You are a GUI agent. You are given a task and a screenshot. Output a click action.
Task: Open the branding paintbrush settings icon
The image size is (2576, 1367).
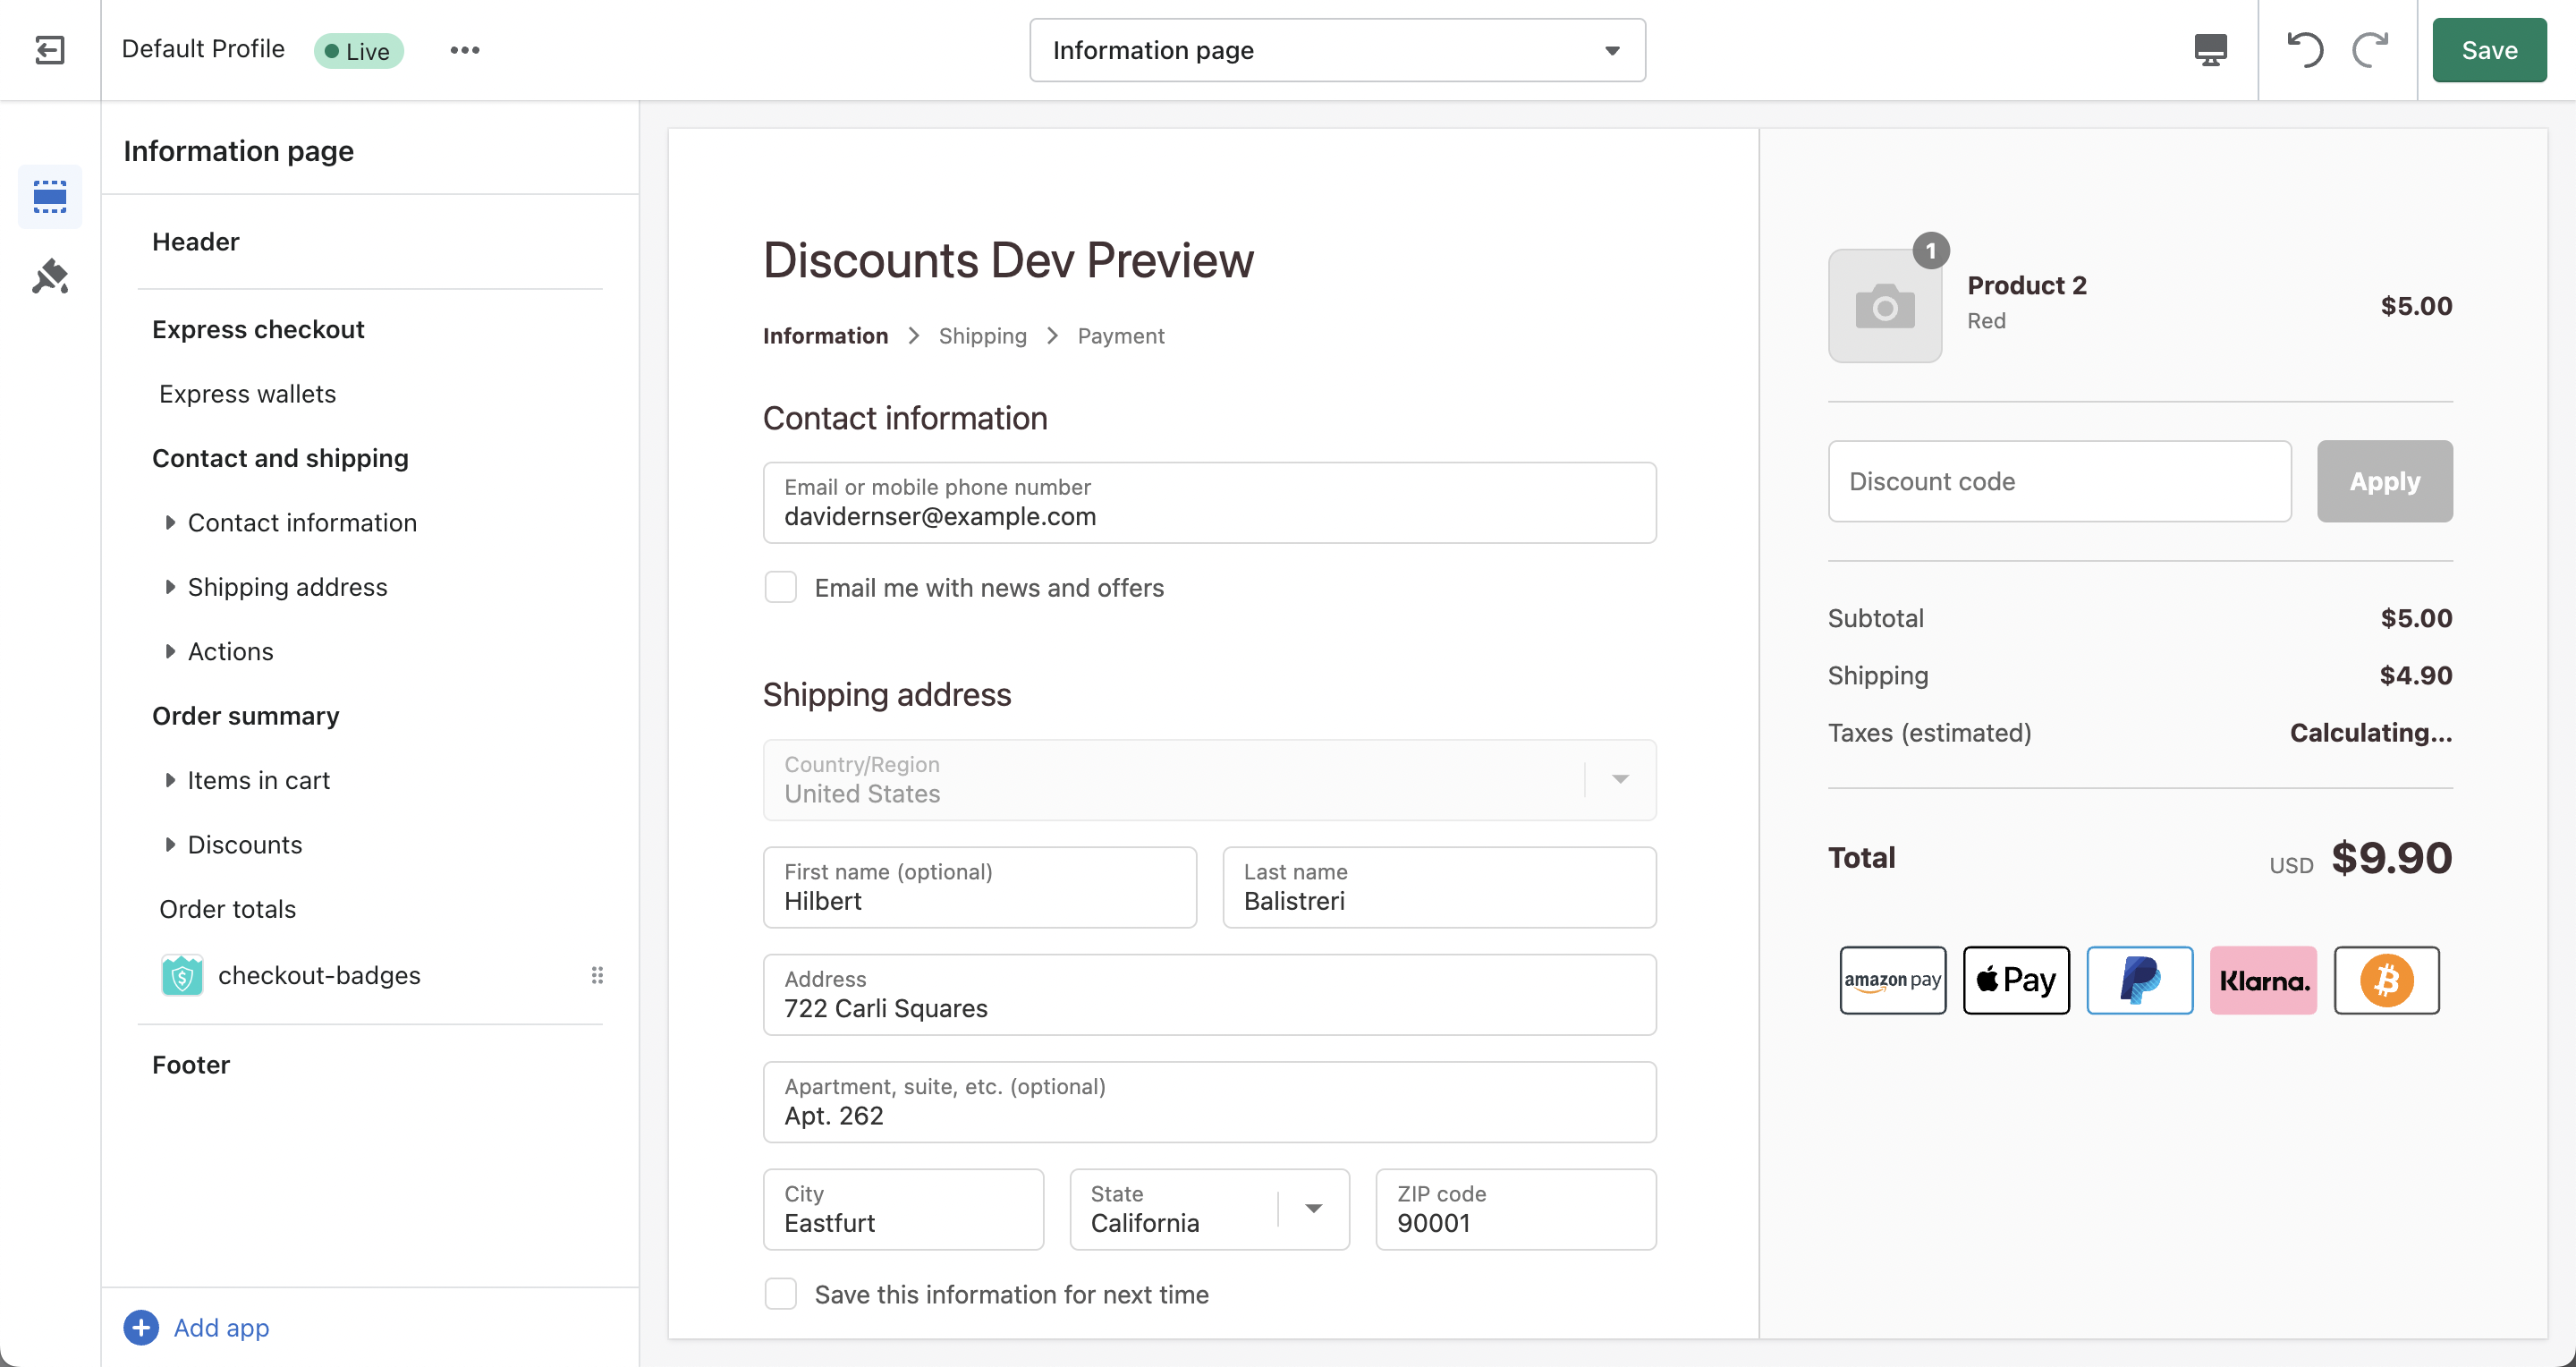(x=50, y=277)
